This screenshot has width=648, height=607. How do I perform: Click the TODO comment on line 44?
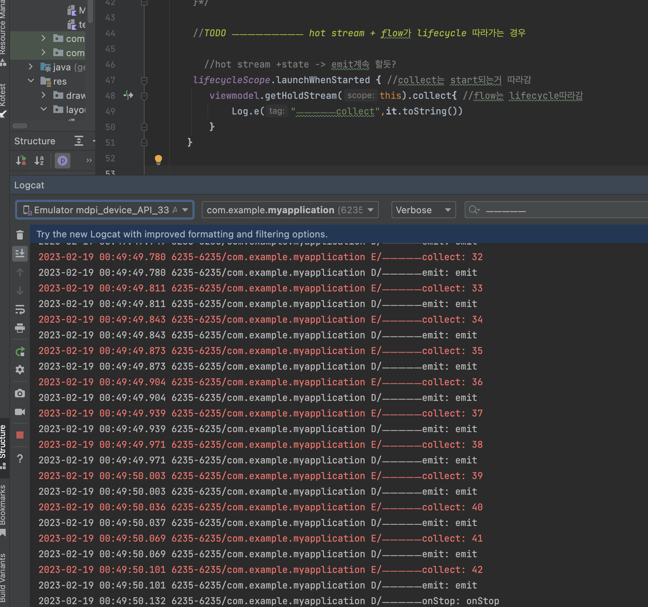pyautogui.click(x=359, y=33)
